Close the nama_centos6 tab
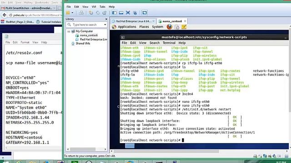The width and height of the screenshot is (291, 163). tap(185, 21)
